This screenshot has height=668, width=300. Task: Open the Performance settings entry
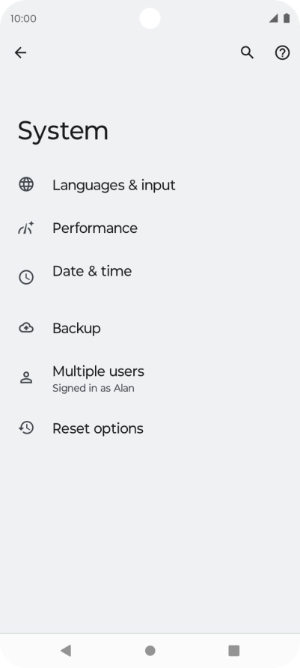click(x=150, y=228)
